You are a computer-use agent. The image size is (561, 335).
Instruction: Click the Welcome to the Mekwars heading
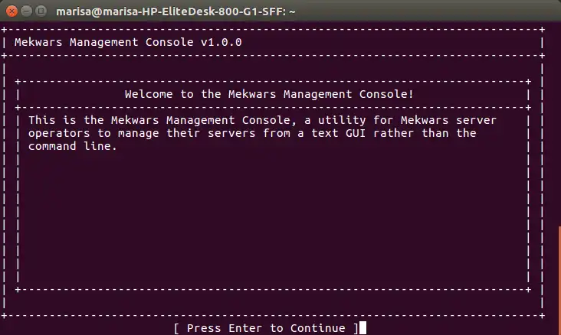pos(269,94)
